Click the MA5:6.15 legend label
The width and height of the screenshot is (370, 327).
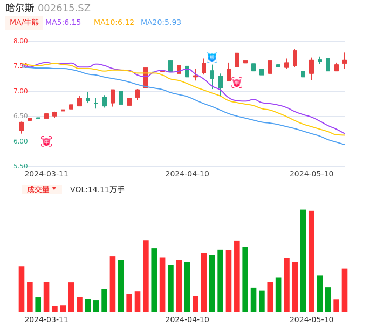[63, 23]
